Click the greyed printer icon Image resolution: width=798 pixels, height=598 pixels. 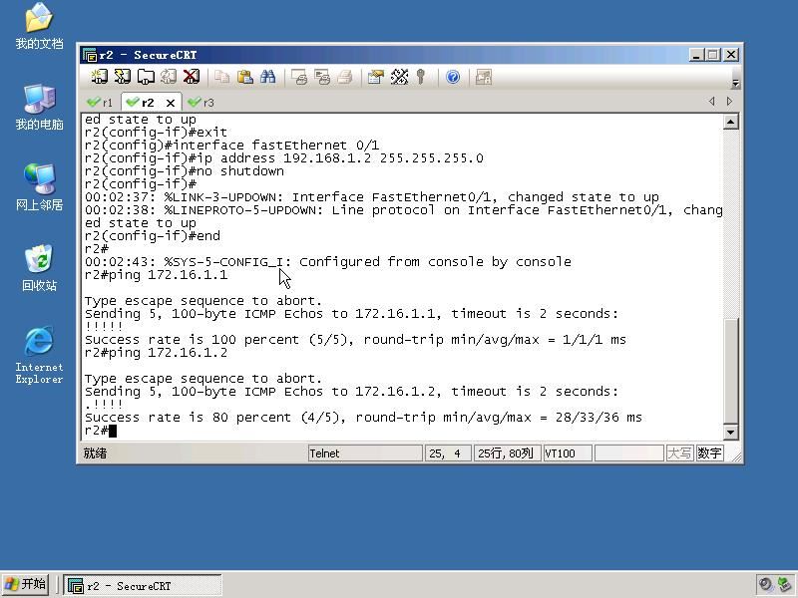pyautogui.click(x=345, y=77)
